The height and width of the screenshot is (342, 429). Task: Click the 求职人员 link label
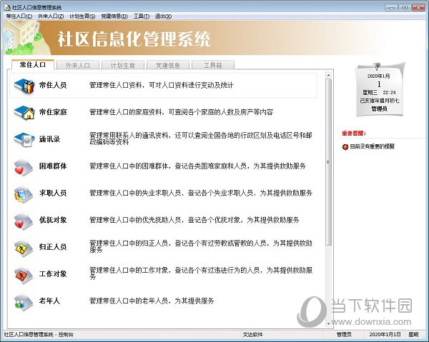[53, 193]
